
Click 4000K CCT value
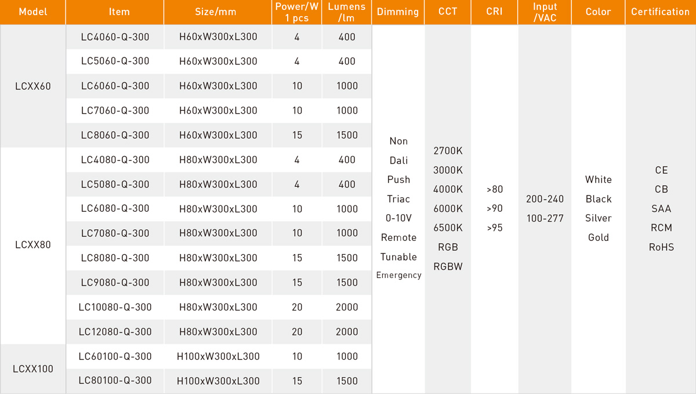pyautogui.click(x=448, y=189)
